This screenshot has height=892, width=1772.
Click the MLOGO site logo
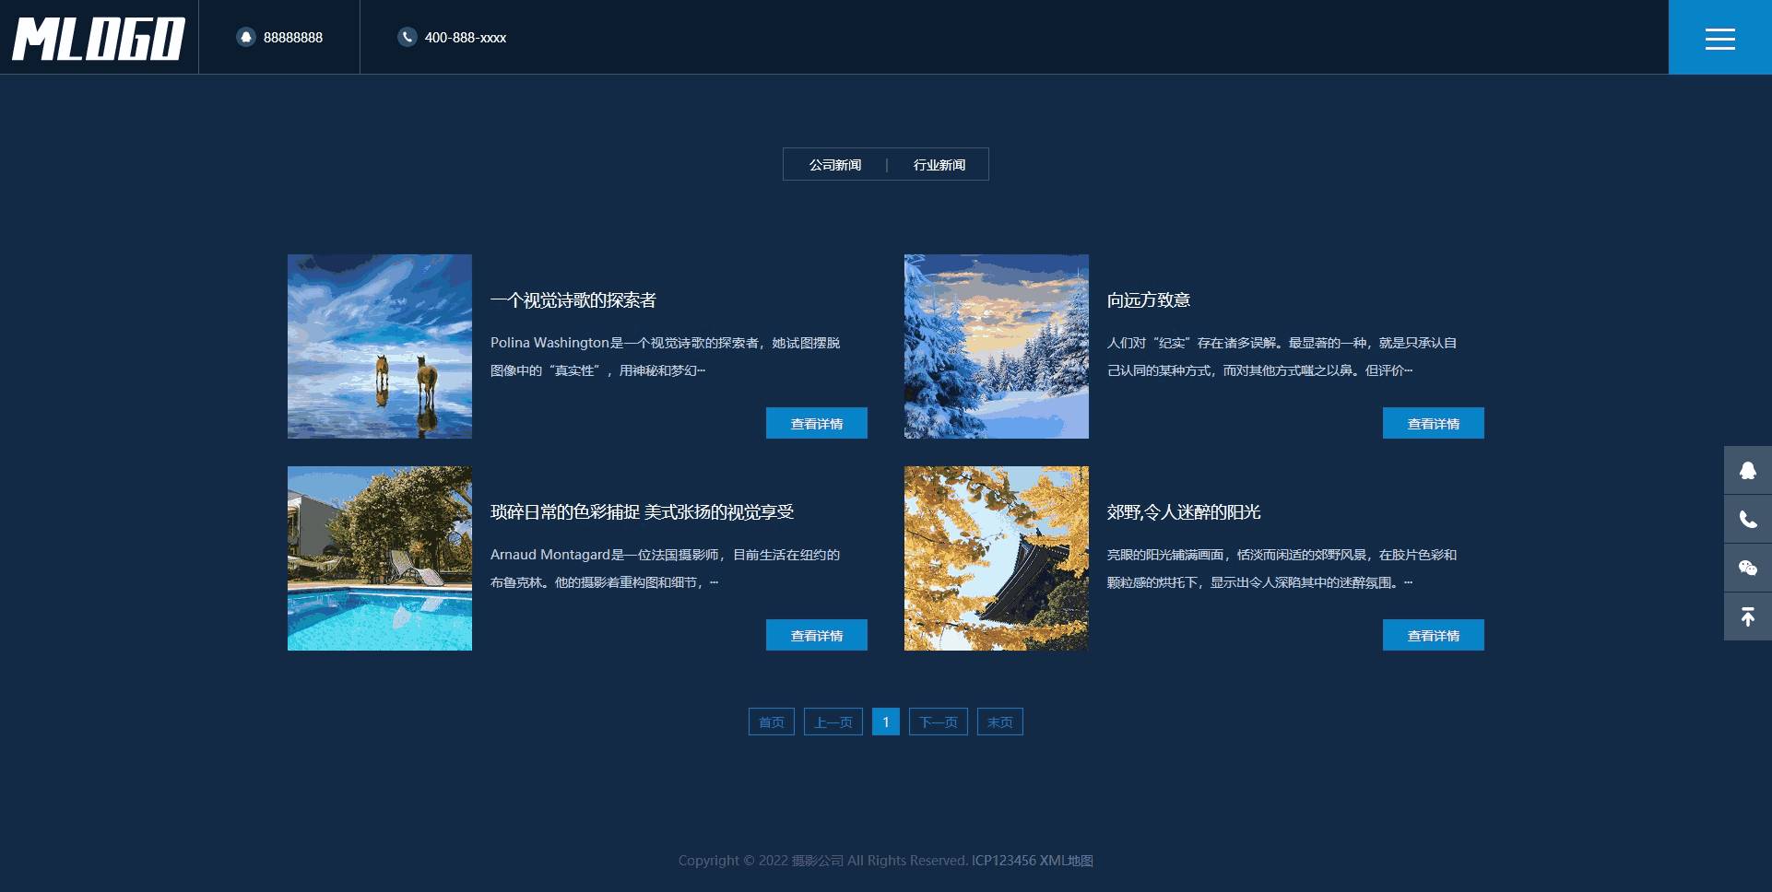click(x=97, y=37)
